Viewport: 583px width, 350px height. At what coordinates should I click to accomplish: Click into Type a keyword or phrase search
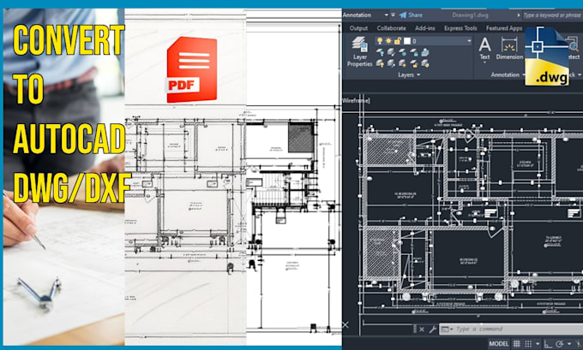pyautogui.click(x=552, y=15)
